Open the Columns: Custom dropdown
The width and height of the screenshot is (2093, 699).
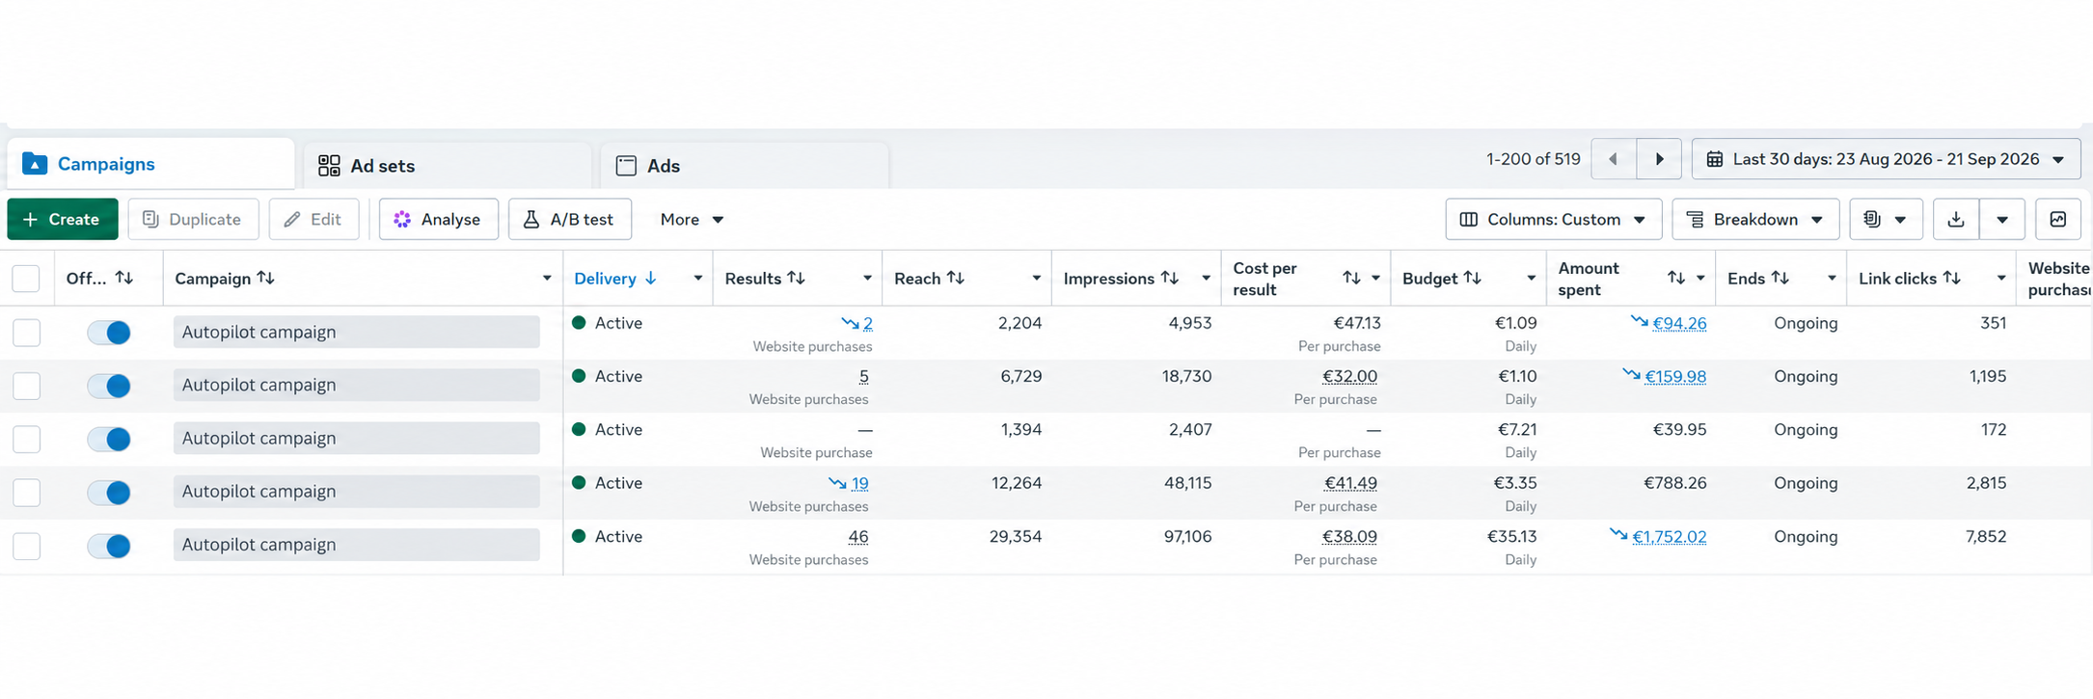1553,219
